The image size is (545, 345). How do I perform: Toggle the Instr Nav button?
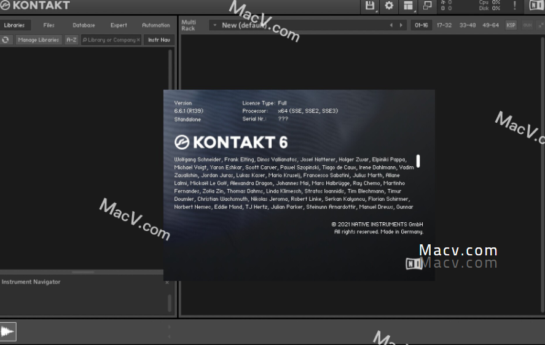tap(159, 40)
